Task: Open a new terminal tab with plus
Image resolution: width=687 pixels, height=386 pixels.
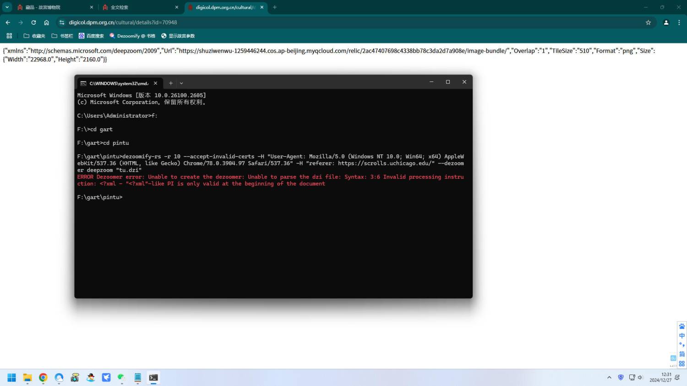Action: (x=170, y=83)
